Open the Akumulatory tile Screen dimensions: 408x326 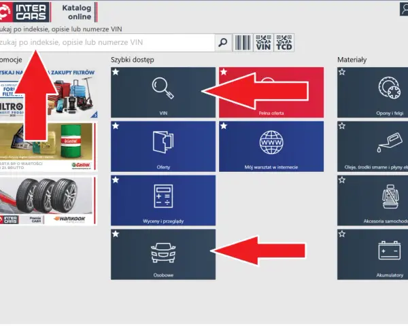click(x=373, y=255)
